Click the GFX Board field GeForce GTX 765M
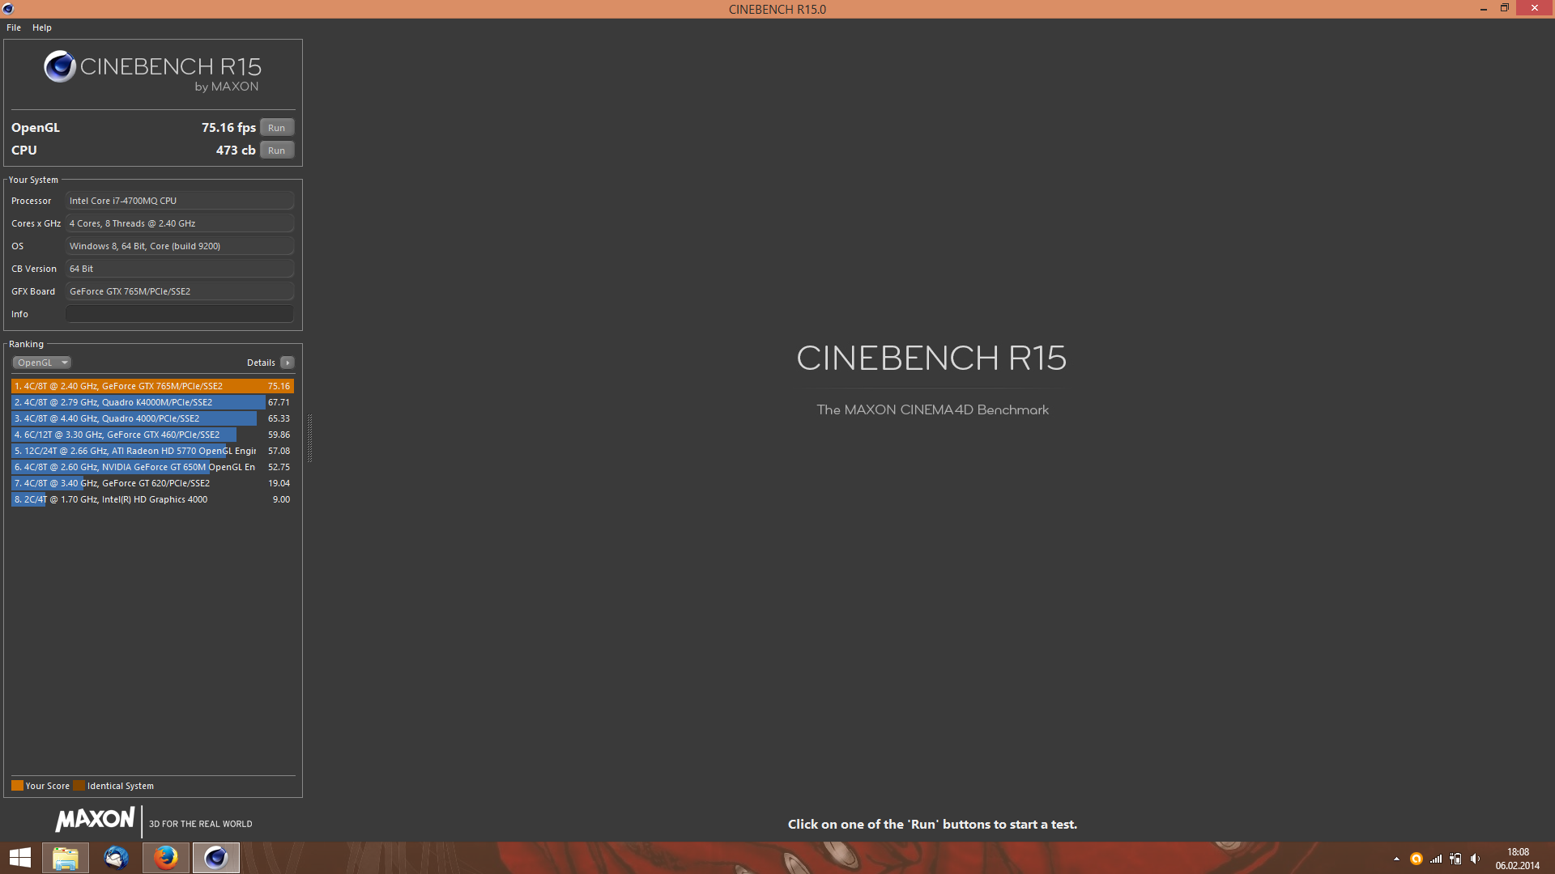This screenshot has height=874, width=1555. tap(180, 291)
